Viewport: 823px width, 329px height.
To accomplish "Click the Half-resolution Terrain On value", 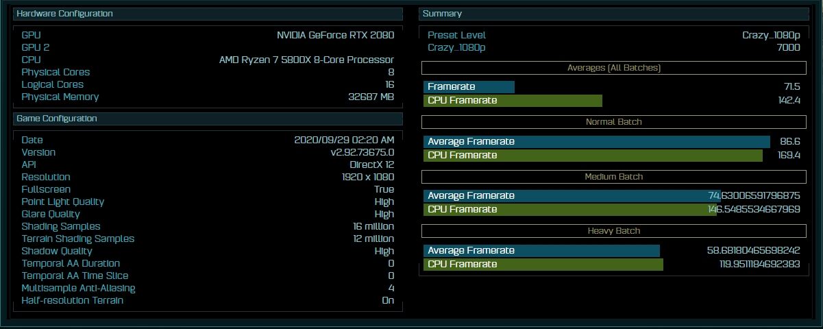I will [387, 300].
